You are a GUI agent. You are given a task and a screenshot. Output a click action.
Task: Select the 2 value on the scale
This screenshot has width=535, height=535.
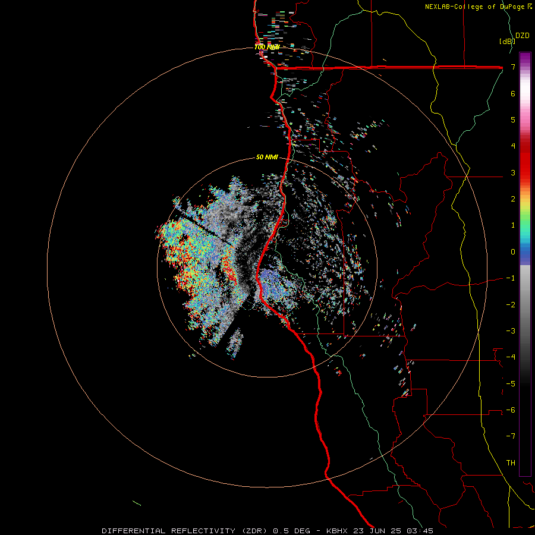513,199
